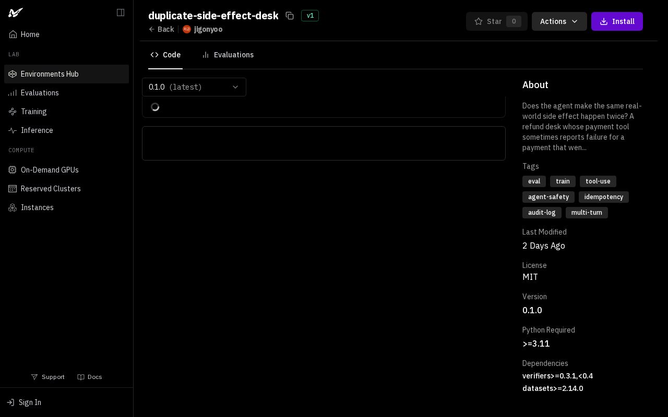Open On-Demand GPUs page
Image resolution: width=668 pixels, height=417 pixels.
66,170
